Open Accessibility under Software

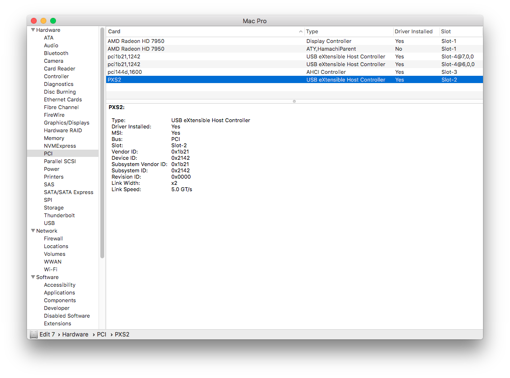pyautogui.click(x=59, y=285)
